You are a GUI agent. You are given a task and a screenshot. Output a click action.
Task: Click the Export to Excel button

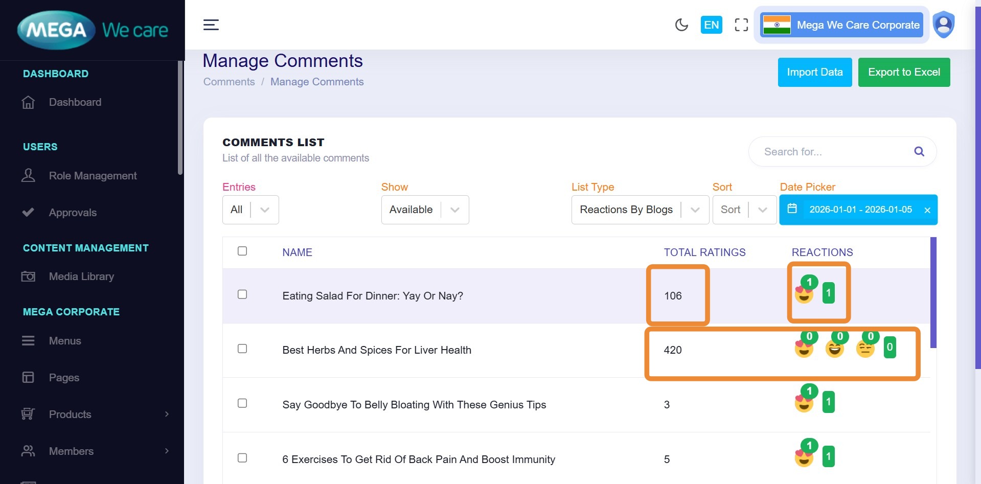(903, 72)
